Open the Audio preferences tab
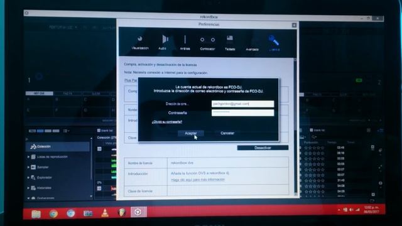 pyautogui.click(x=163, y=42)
